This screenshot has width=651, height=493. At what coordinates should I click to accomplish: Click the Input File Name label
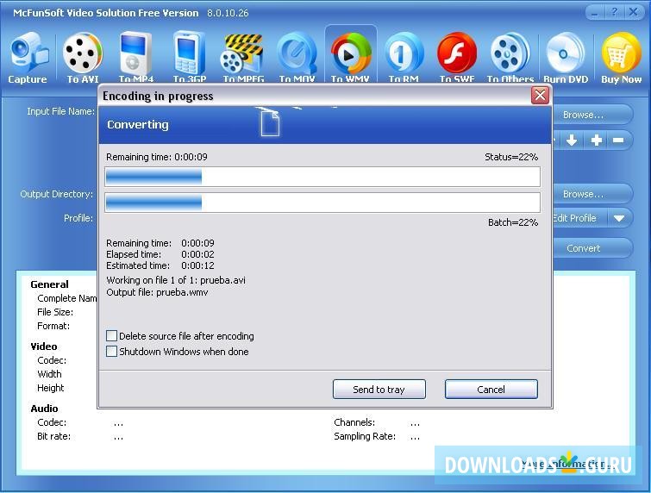pyautogui.click(x=60, y=111)
